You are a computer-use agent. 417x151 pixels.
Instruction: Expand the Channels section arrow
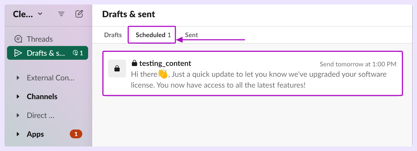click(x=18, y=97)
